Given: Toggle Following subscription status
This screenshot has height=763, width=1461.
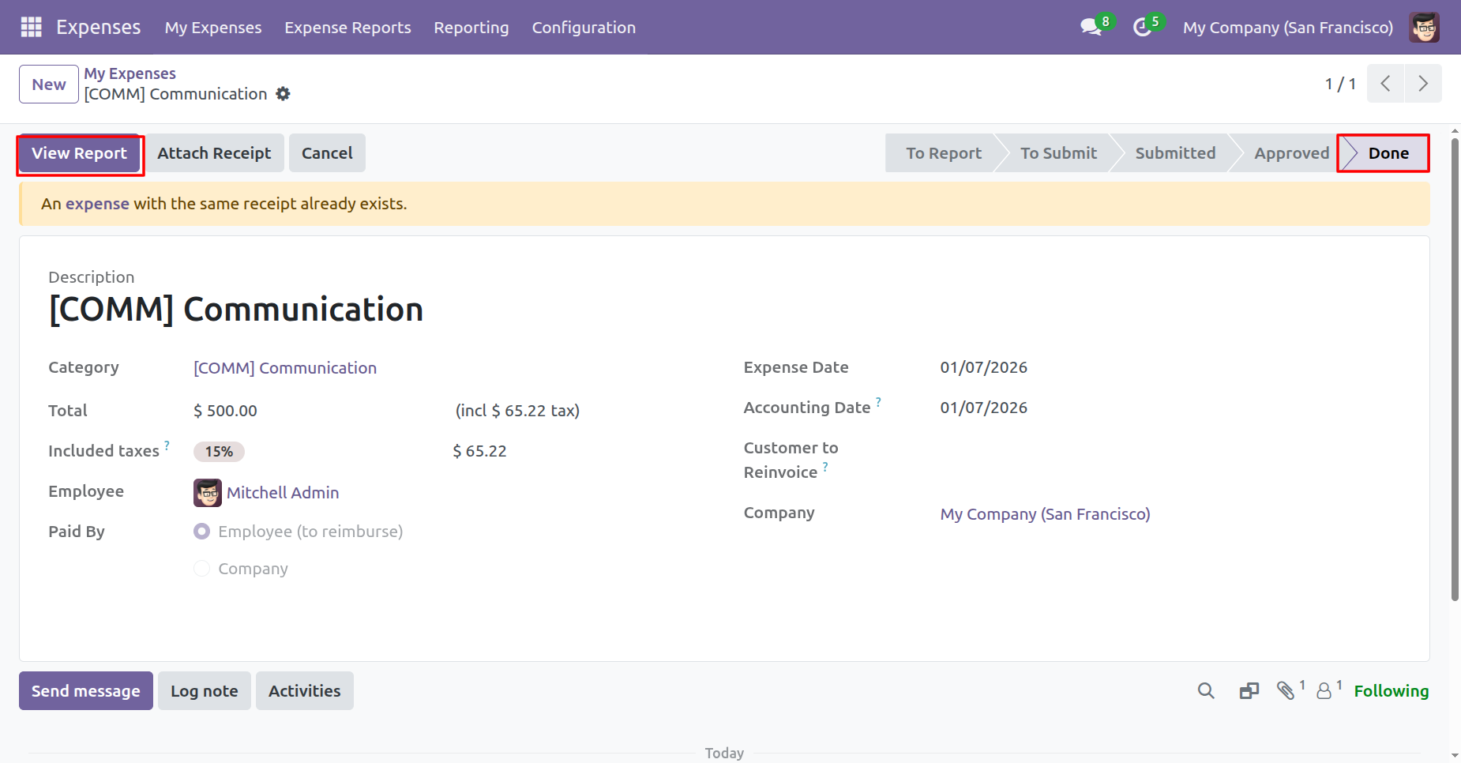Looking at the screenshot, I should click(1391, 691).
